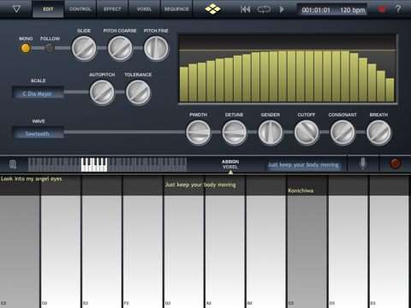Click the yellow bar graph display
This screenshot has width=411, height=308.
coord(288,68)
